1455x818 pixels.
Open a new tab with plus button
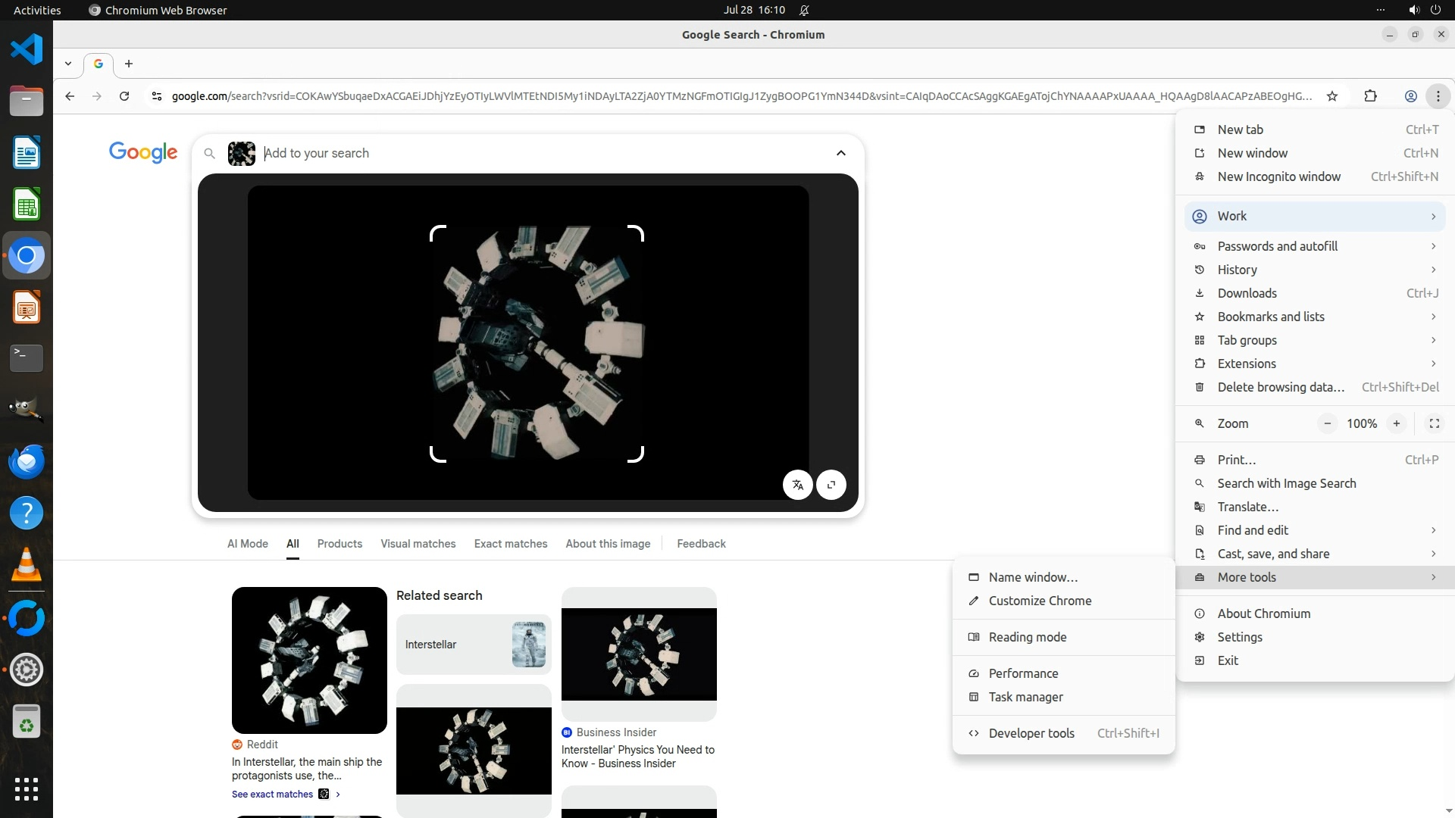[x=129, y=64]
